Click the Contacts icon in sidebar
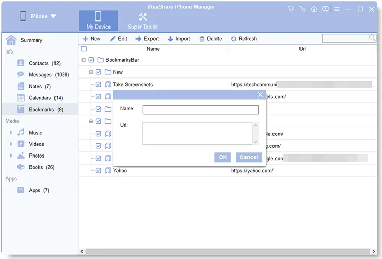Viewport: 382px width, 259px height. (x=21, y=63)
